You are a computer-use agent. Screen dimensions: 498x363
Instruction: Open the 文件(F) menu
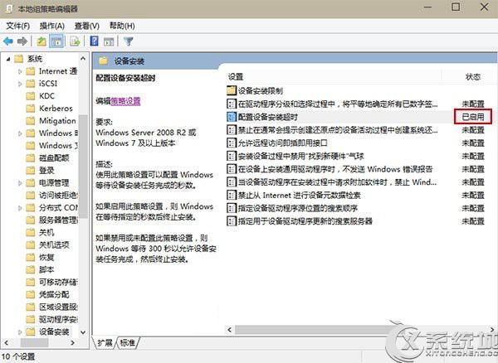click(x=18, y=26)
